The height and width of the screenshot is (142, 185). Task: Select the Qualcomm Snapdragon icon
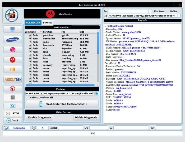tap(12, 89)
